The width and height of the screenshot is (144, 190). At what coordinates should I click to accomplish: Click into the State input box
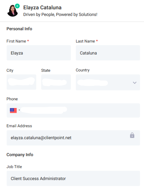point(56,82)
